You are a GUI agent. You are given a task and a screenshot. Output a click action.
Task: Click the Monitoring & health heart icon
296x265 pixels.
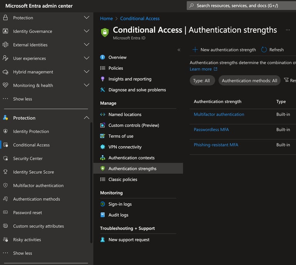tap(5, 85)
